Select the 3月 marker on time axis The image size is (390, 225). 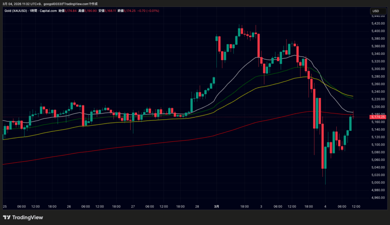[216, 206]
